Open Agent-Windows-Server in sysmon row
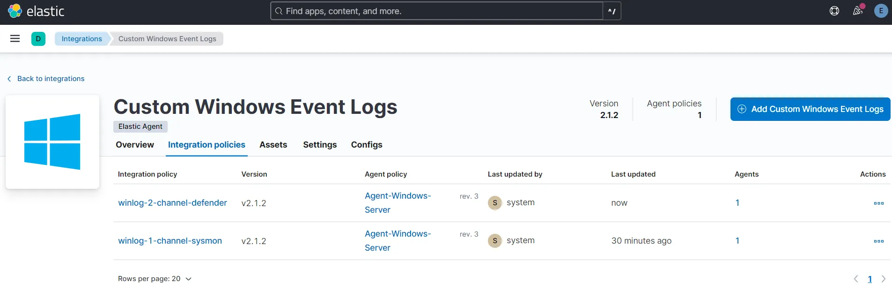 point(398,241)
